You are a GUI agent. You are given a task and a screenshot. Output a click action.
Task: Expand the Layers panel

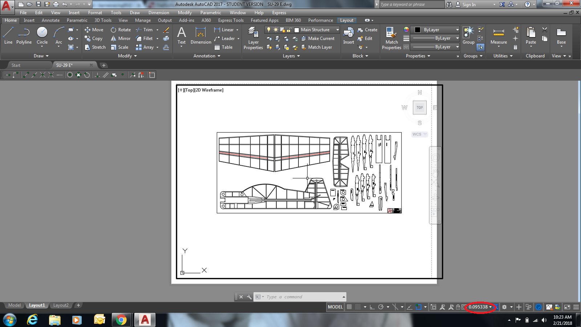coord(292,56)
